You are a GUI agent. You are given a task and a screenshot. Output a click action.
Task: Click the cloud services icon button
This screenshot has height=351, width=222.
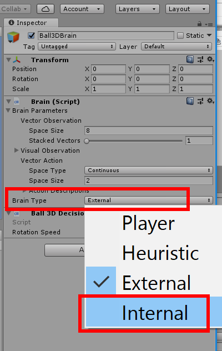pyautogui.click(x=46, y=9)
